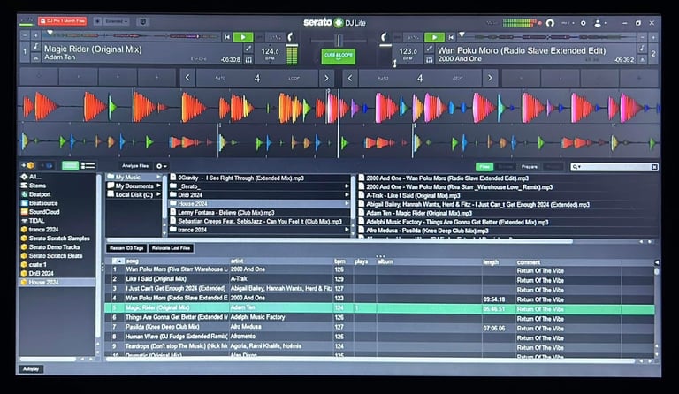Open Serato help headphone-circle icon
Image resolution: width=679 pixels, height=394 pixels.
tap(550, 23)
